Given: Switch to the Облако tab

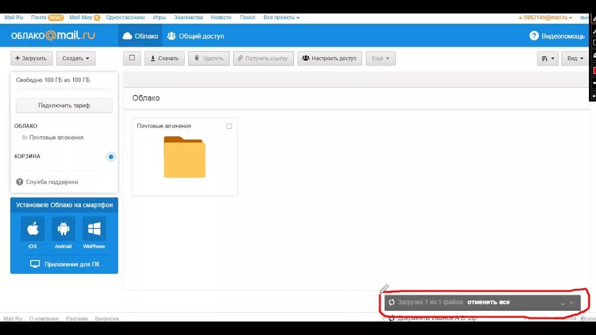Looking at the screenshot, I should point(140,36).
